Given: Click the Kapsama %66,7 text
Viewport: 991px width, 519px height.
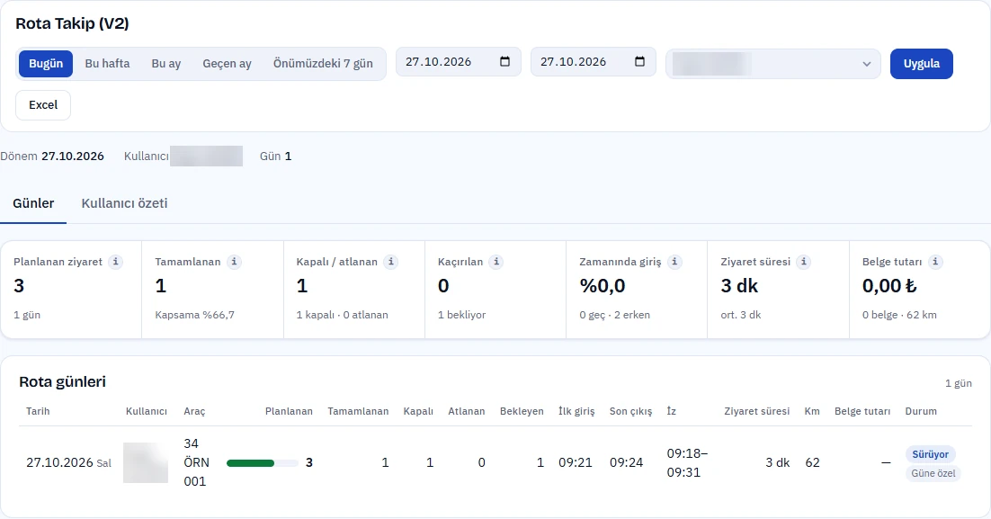Looking at the screenshot, I should coord(194,315).
